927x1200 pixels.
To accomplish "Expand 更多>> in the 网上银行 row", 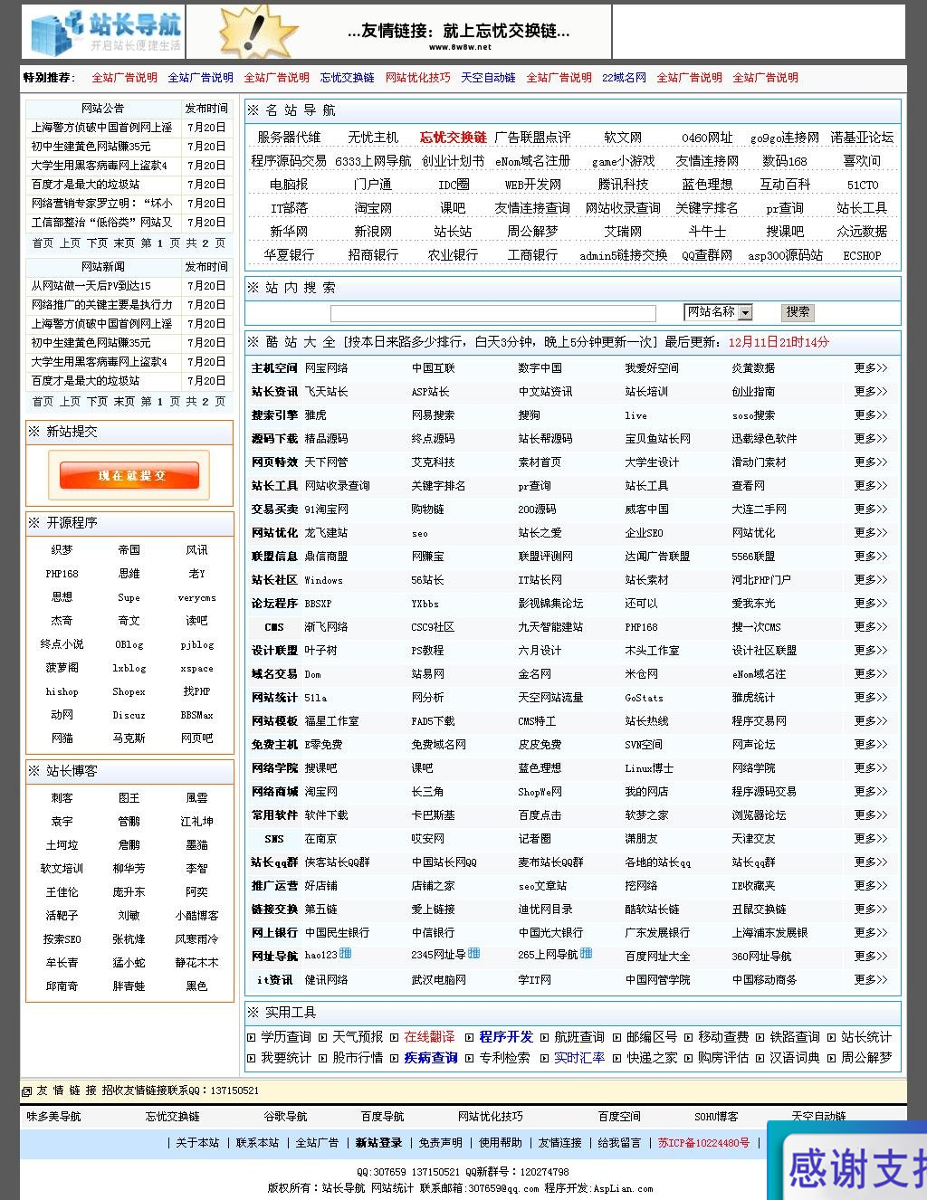I will (x=870, y=933).
